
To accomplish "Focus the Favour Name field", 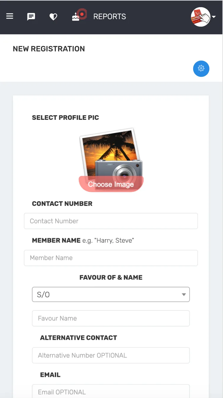I will pyautogui.click(x=111, y=318).
